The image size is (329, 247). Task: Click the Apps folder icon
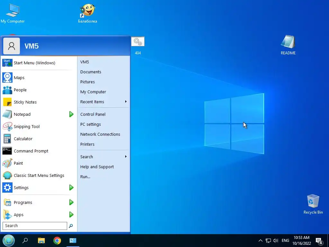[x=7, y=215]
